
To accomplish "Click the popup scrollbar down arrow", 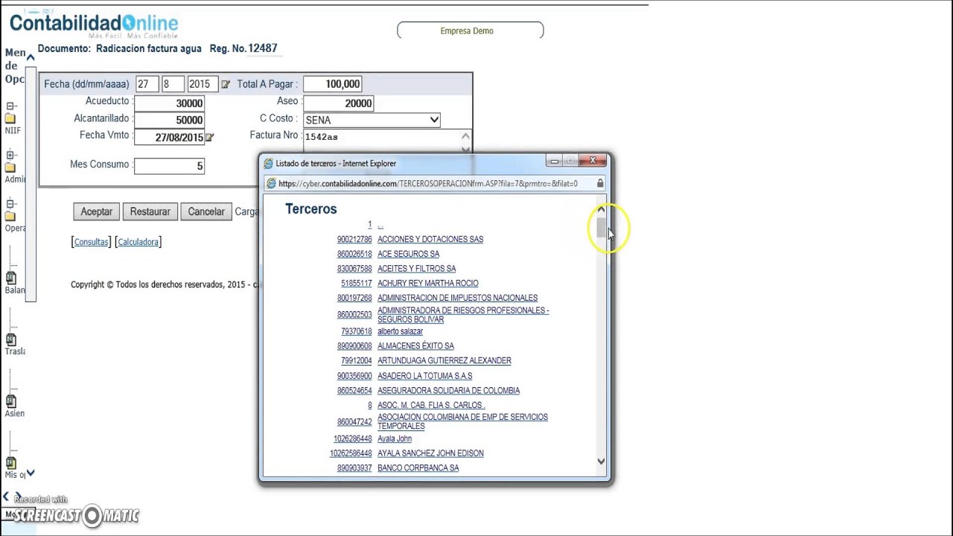I will (x=601, y=462).
